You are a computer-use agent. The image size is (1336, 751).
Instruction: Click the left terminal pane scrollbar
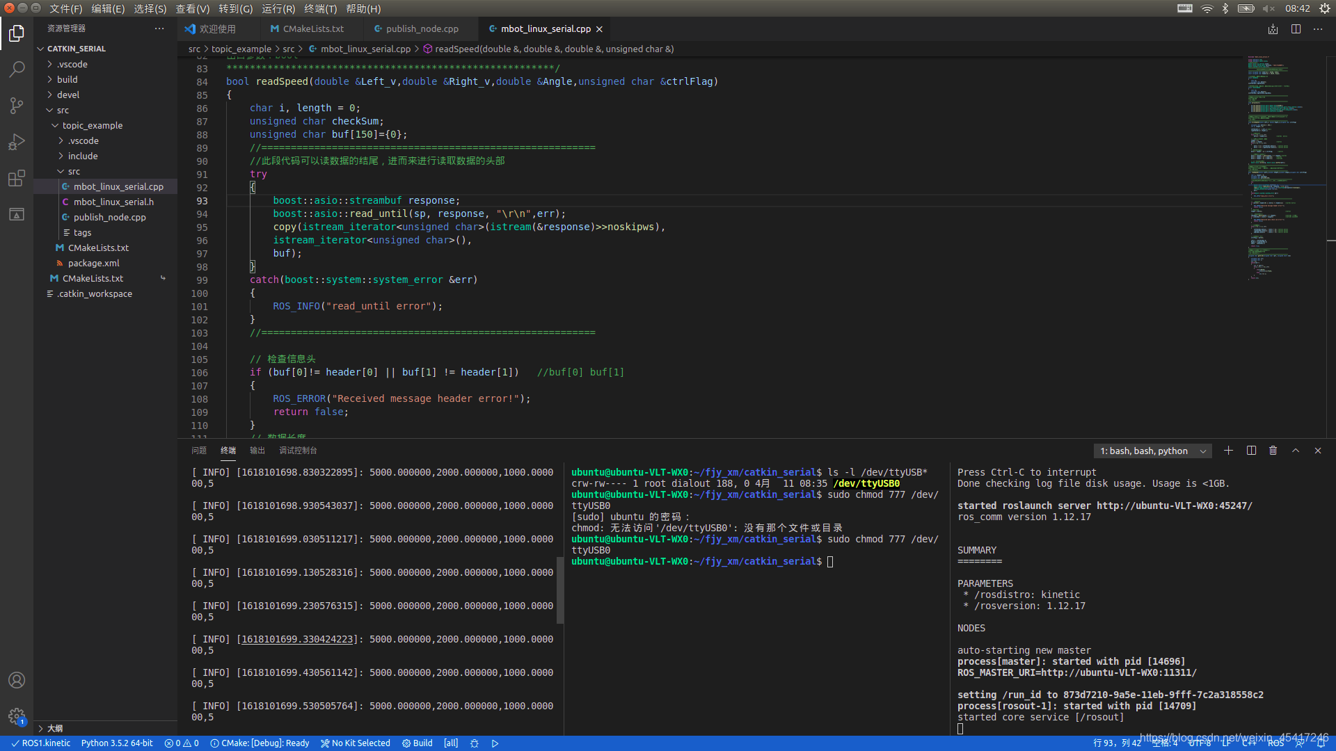pyautogui.click(x=560, y=590)
